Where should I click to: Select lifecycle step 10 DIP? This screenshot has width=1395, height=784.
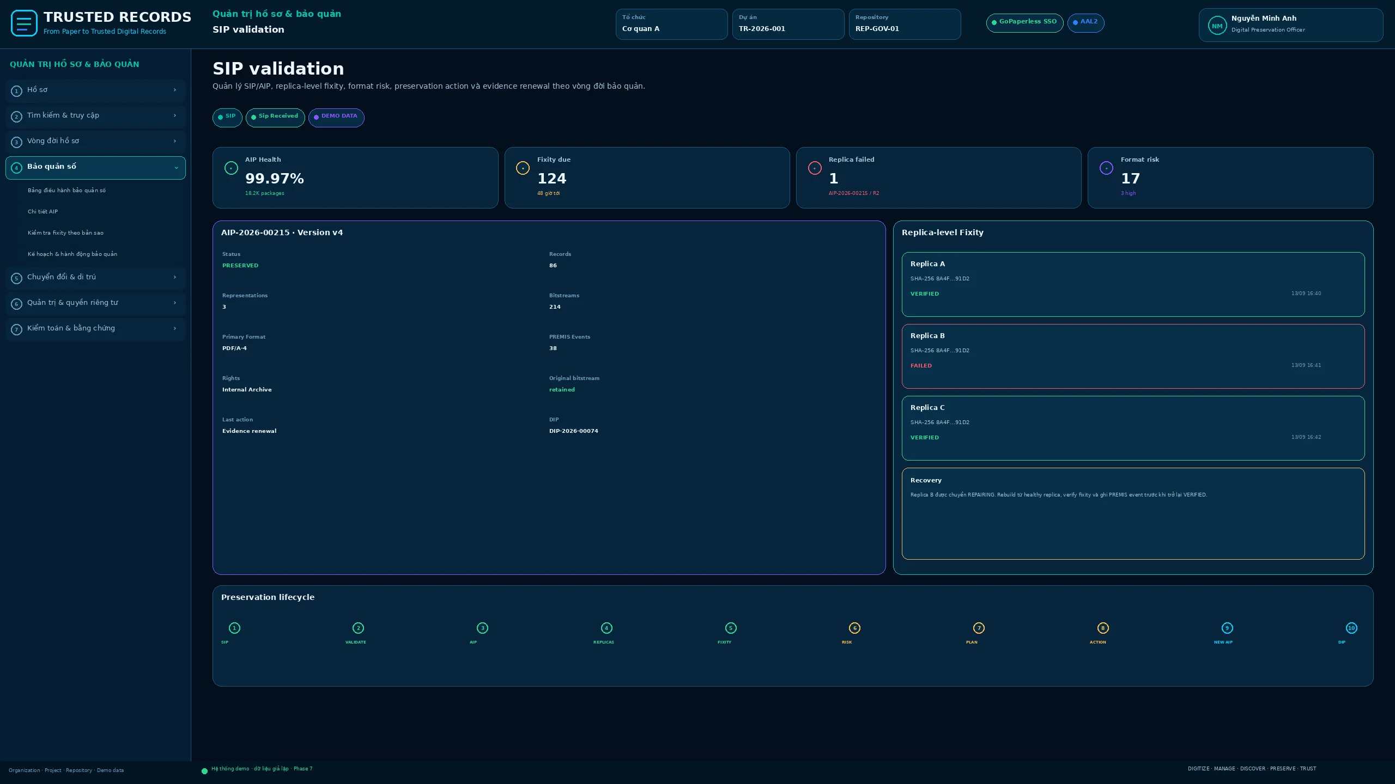pyautogui.click(x=1351, y=628)
